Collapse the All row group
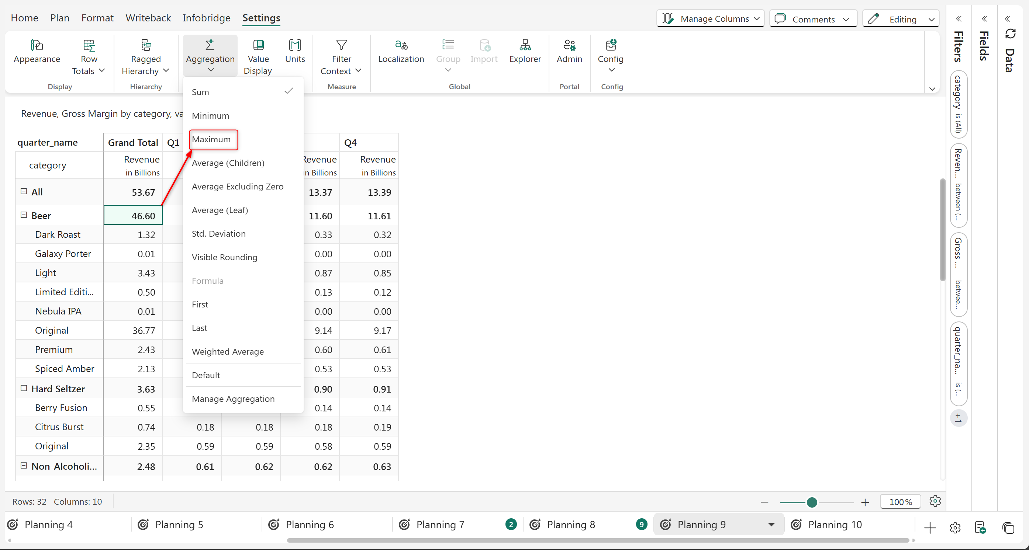Image resolution: width=1029 pixels, height=550 pixels. 24,192
